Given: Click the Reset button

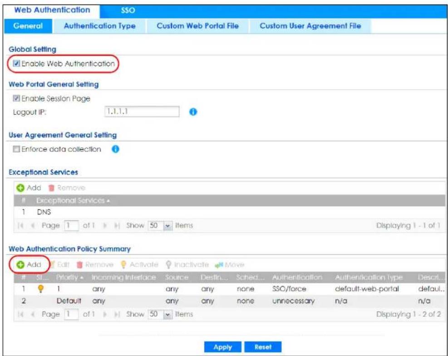Looking at the screenshot, I should click(263, 347).
